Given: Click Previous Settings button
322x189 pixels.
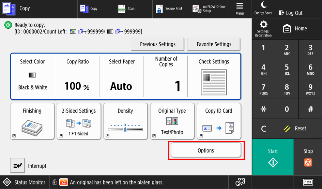Looking at the screenshot, I should [x=157, y=44].
